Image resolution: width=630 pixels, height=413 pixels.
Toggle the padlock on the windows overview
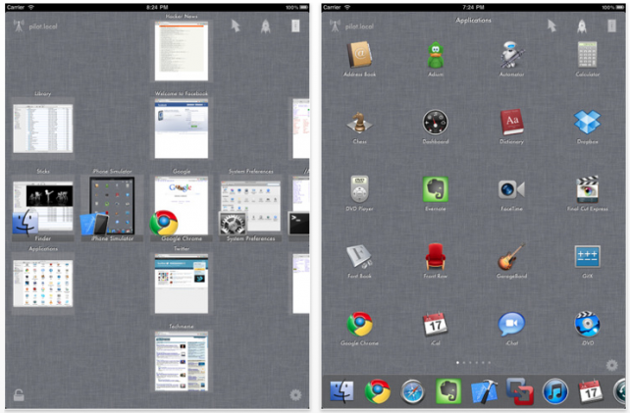point(19,395)
